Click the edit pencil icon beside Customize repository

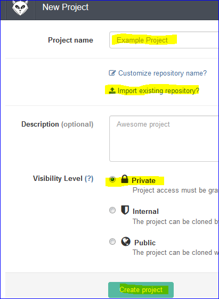[112, 73]
